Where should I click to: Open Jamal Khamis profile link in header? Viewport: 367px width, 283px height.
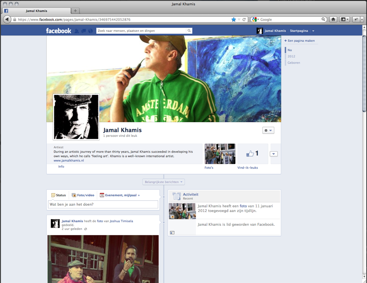(275, 31)
